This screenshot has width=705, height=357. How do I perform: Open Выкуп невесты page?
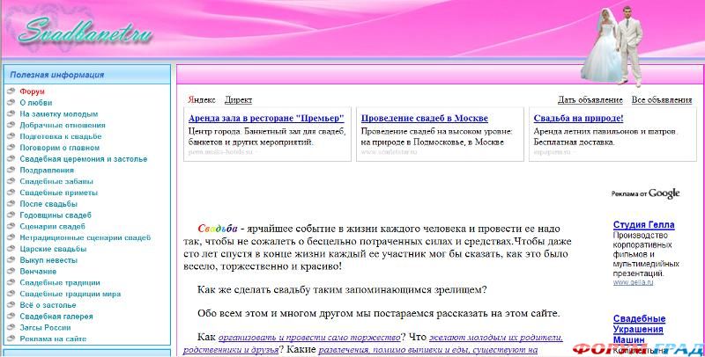48,260
